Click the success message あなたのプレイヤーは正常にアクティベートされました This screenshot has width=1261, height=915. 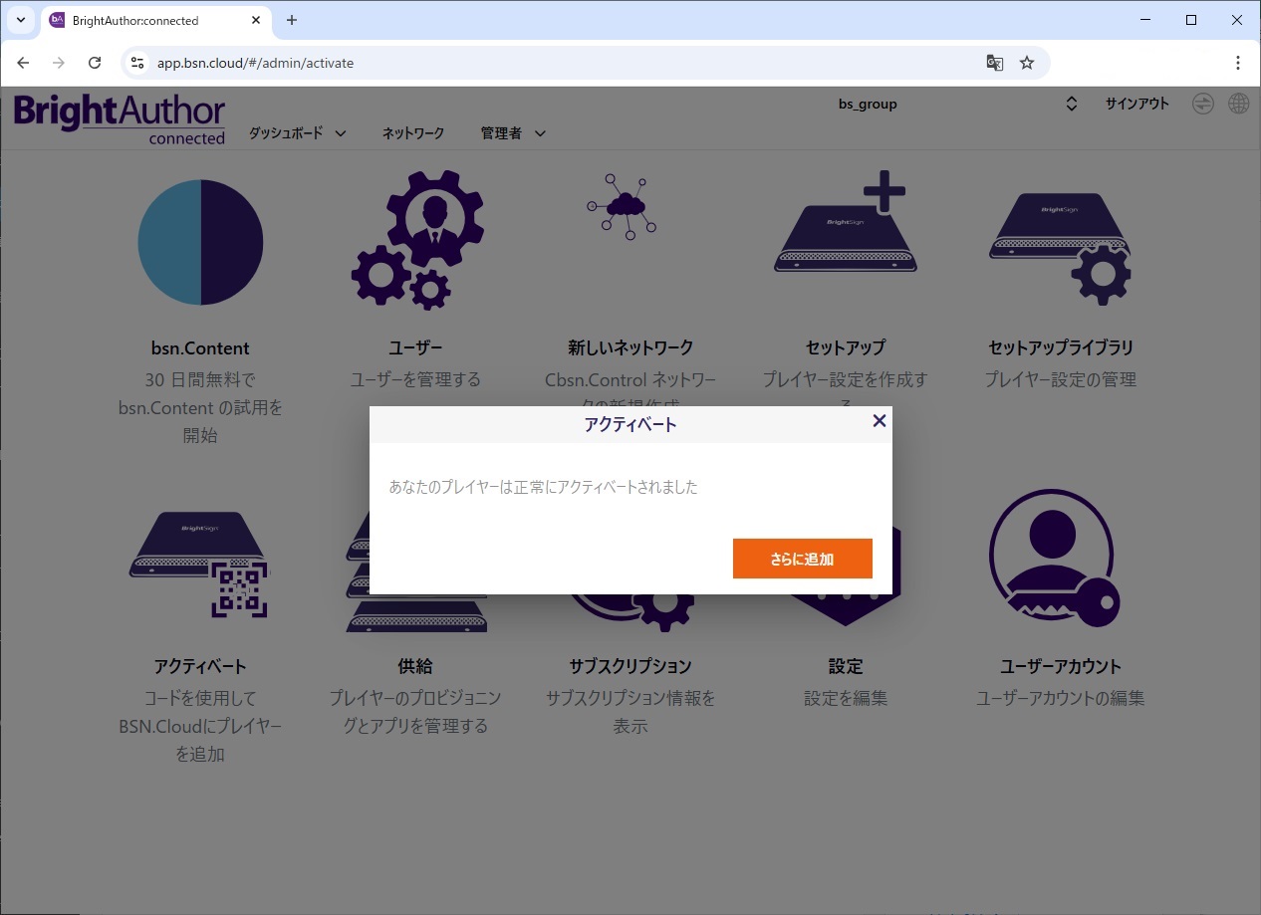click(x=543, y=487)
